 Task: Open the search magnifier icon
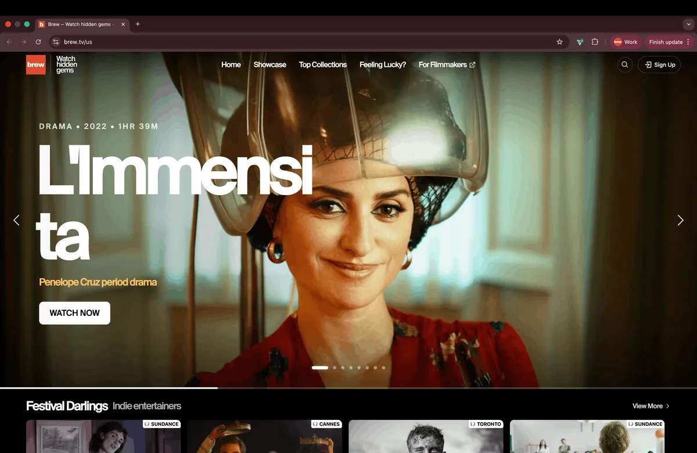[x=625, y=64]
